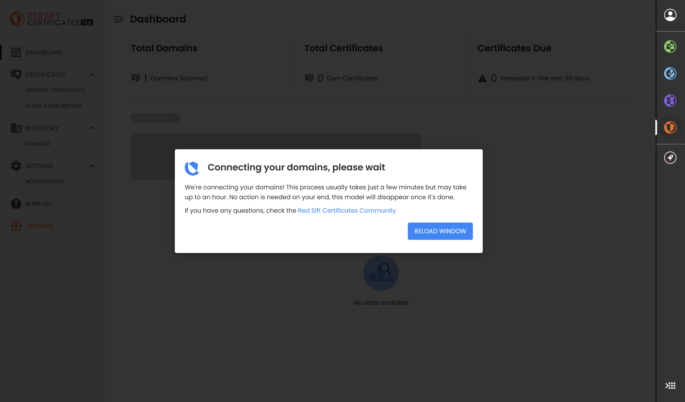Switch to the green envelope product icon

click(x=670, y=46)
